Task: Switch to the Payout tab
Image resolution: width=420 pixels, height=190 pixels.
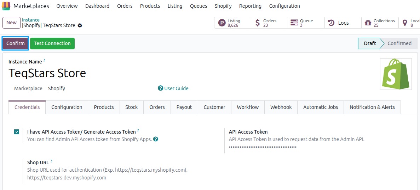Action: (x=184, y=107)
